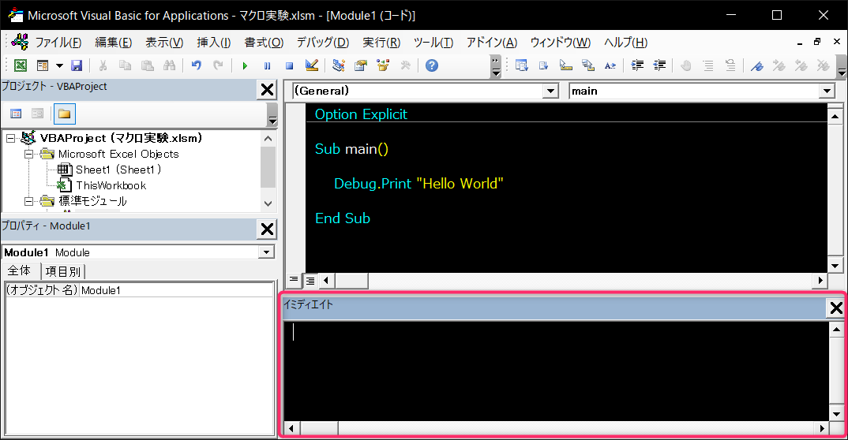Open the standard toolbar options chevron
848x440 pixels.
click(495, 66)
